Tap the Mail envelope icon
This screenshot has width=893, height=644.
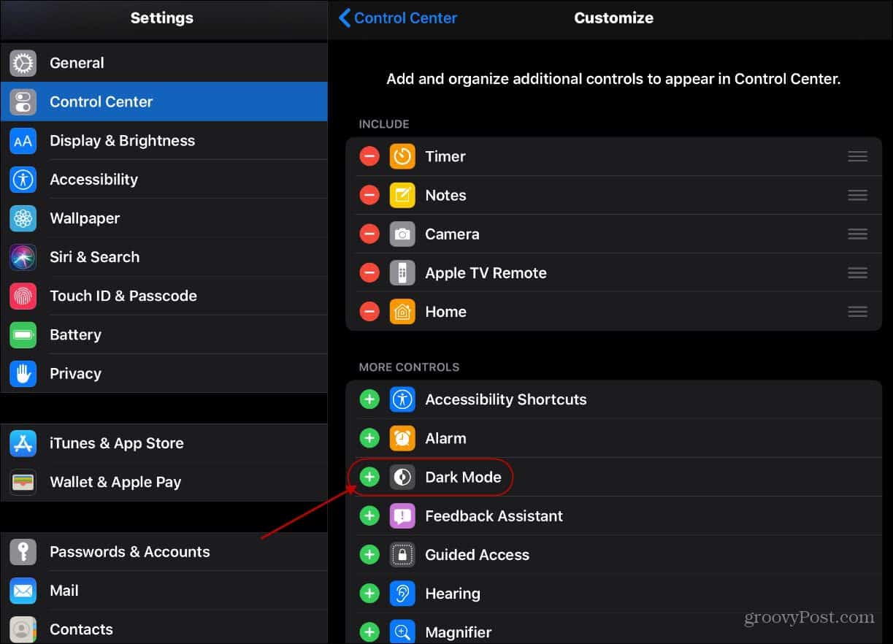(x=23, y=591)
